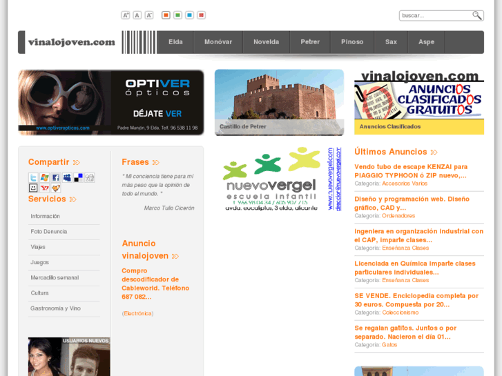Screen dimensions: 502x376
Task: Click the Electrónica category link
Action: pyautogui.click(x=137, y=314)
